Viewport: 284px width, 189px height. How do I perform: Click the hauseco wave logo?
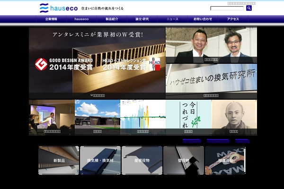coord(44,8)
